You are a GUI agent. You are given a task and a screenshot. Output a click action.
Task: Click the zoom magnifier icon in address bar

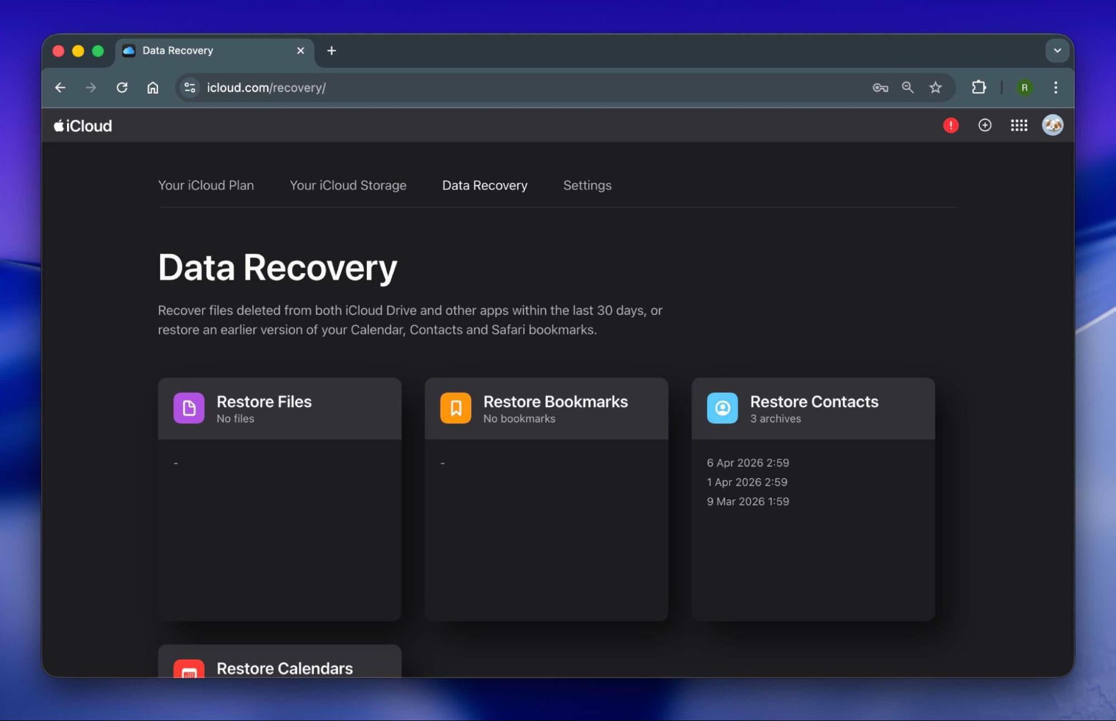click(x=908, y=88)
